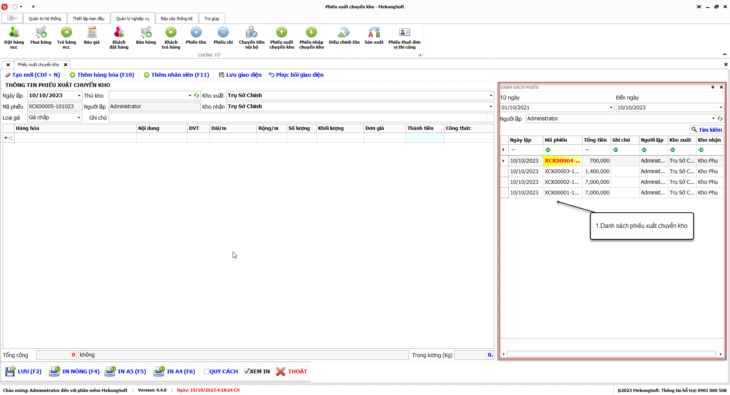The image size is (730, 395).
Task: Open Phiếu chi voucher
Action: (x=223, y=36)
